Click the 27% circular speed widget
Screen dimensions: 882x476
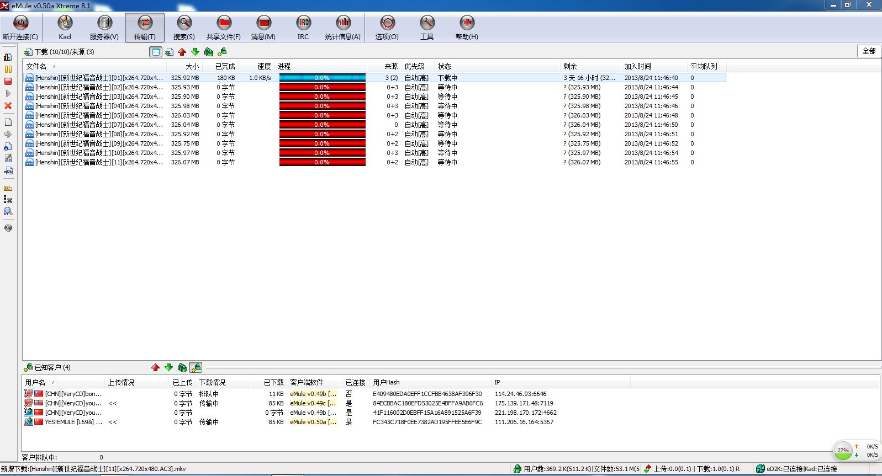[843, 450]
